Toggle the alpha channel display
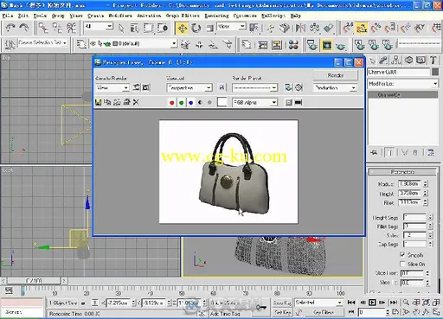Screen dimensions: 443x319 [200, 102]
